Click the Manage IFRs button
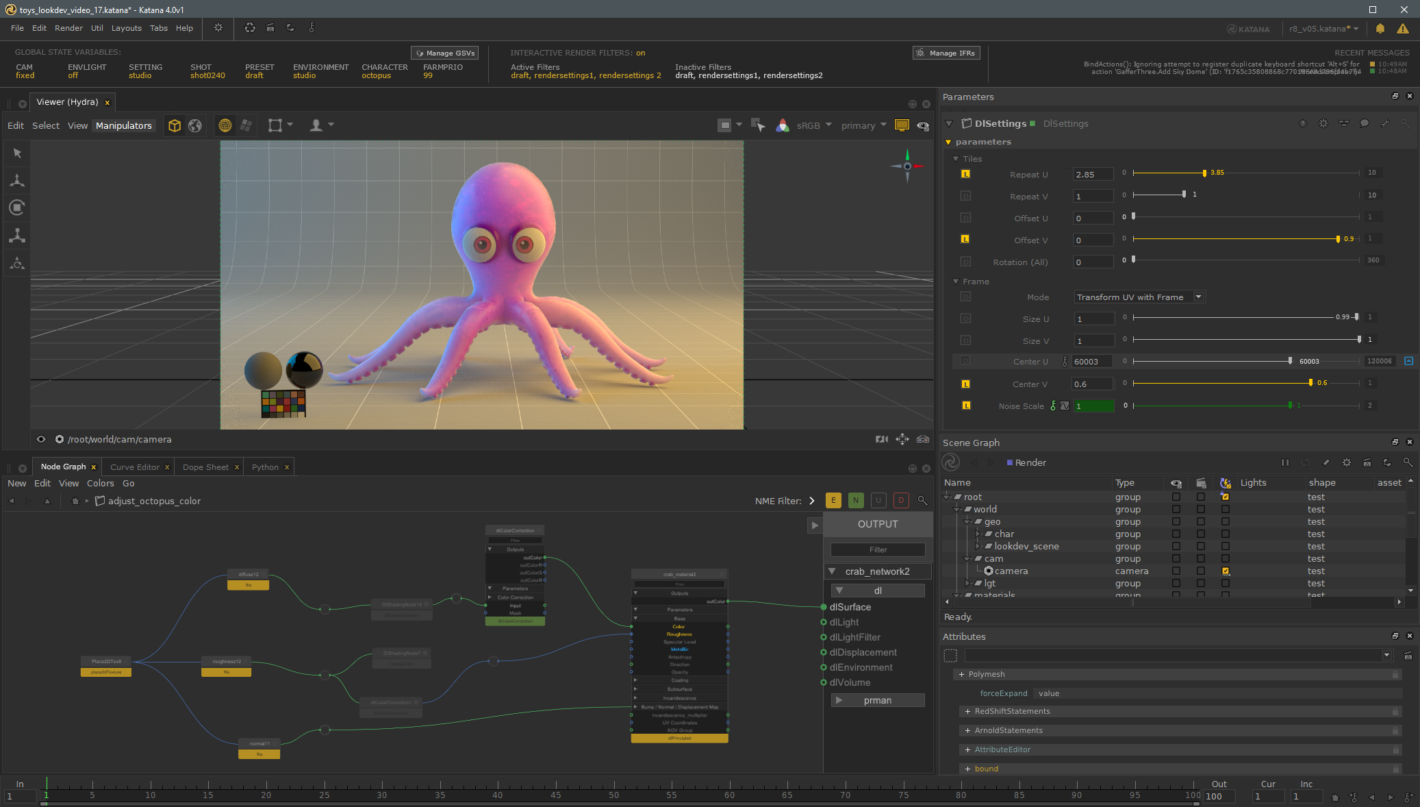This screenshot has width=1420, height=807. (x=946, y=53)
